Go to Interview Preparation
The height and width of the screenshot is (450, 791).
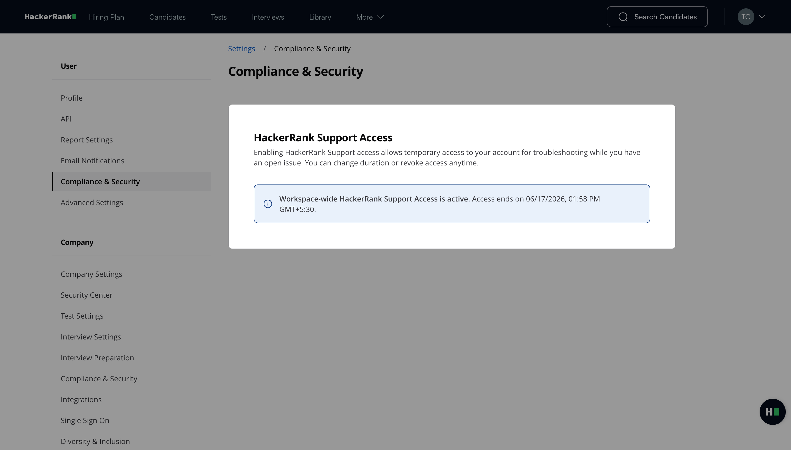tap(97, 357)
